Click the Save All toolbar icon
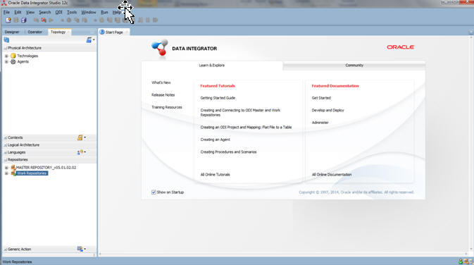The height and width of the screenshot is (265, 474). 23,20
